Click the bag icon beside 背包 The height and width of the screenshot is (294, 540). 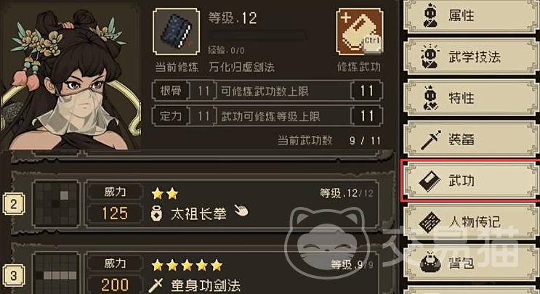coord(429,263)
